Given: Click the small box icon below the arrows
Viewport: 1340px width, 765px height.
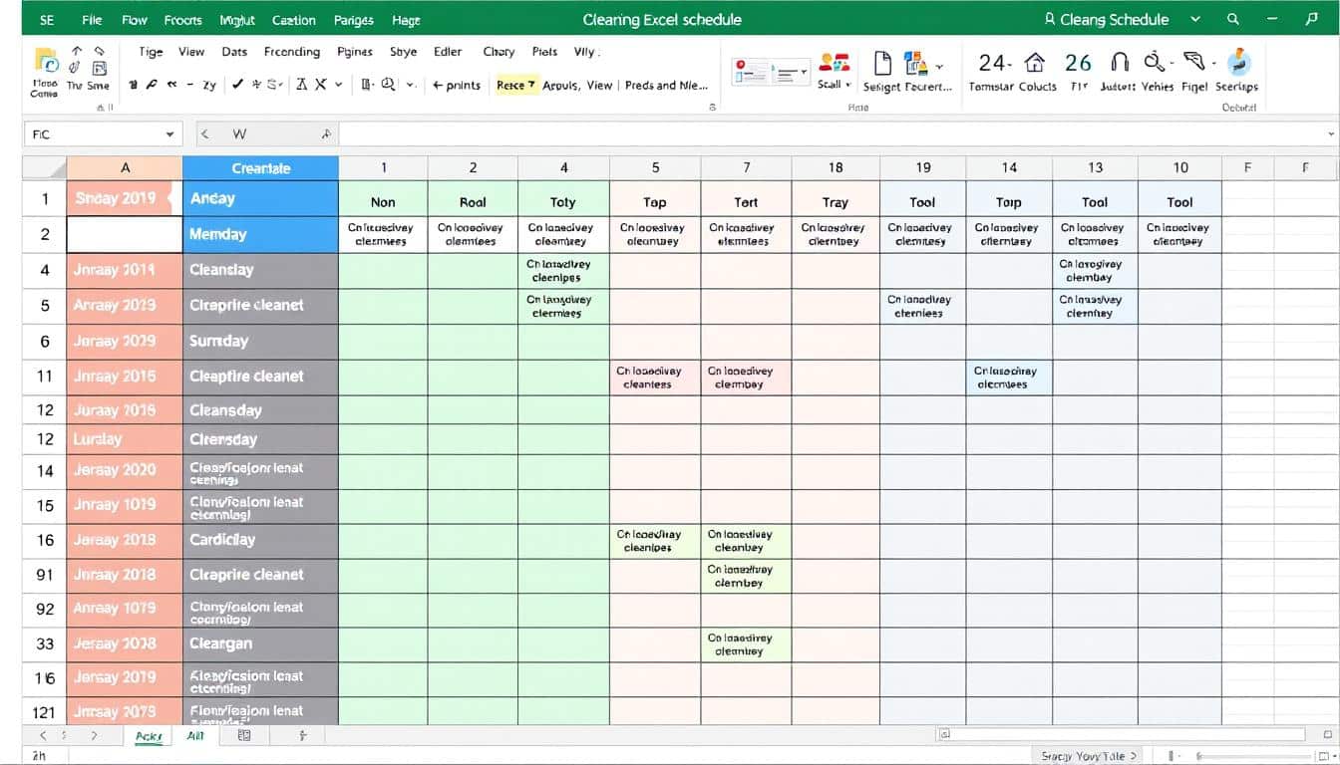Looking at the screenshot, I should coord(99,68).
